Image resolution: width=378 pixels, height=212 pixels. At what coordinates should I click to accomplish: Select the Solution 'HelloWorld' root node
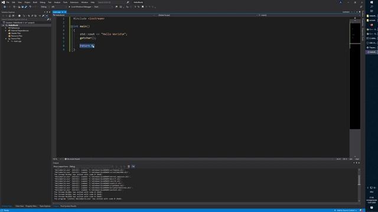[x=20, y=22]
